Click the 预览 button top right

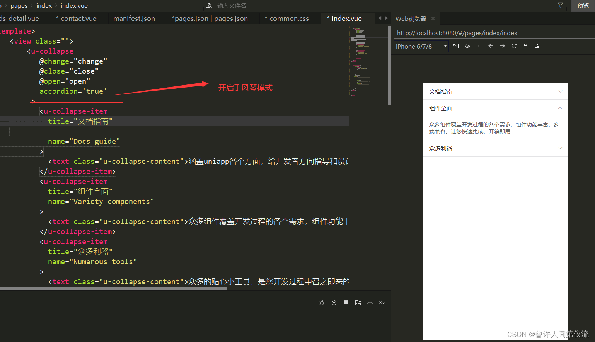click(x=583, y=5)
